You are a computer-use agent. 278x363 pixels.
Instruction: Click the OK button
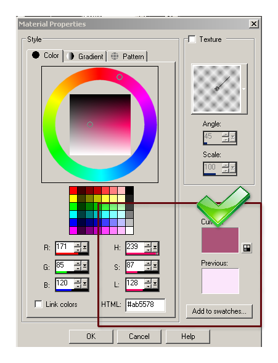click(x=91, y=336)
